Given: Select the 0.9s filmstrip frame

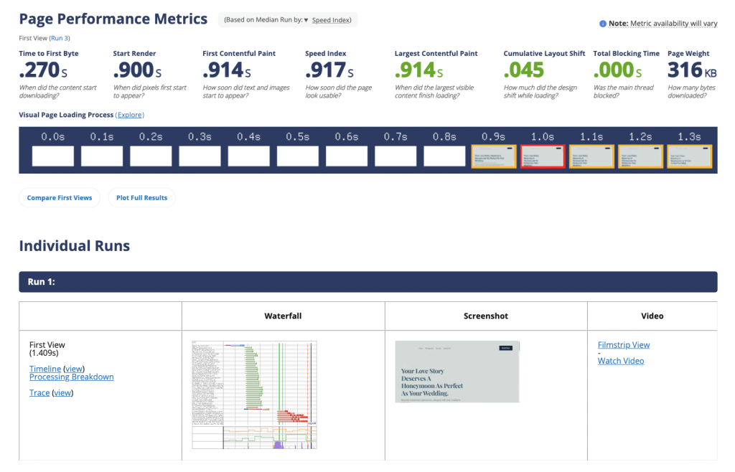Looking at the screenshot, I should (x=494, y=156).
